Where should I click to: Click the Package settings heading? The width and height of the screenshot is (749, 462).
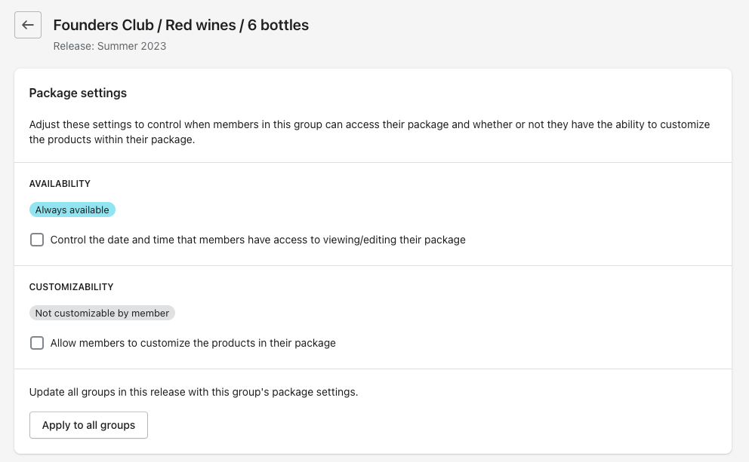click(78, 93)
